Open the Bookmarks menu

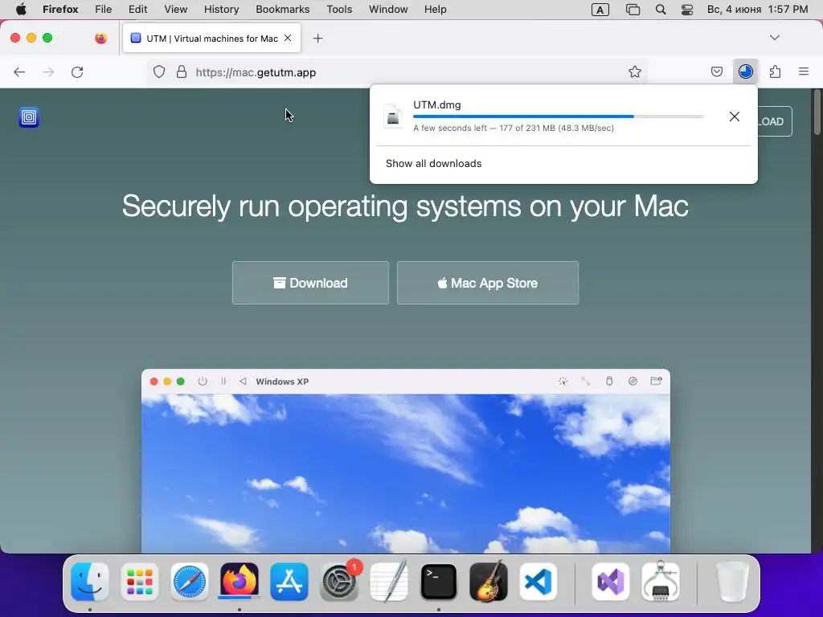click(283, 10)
